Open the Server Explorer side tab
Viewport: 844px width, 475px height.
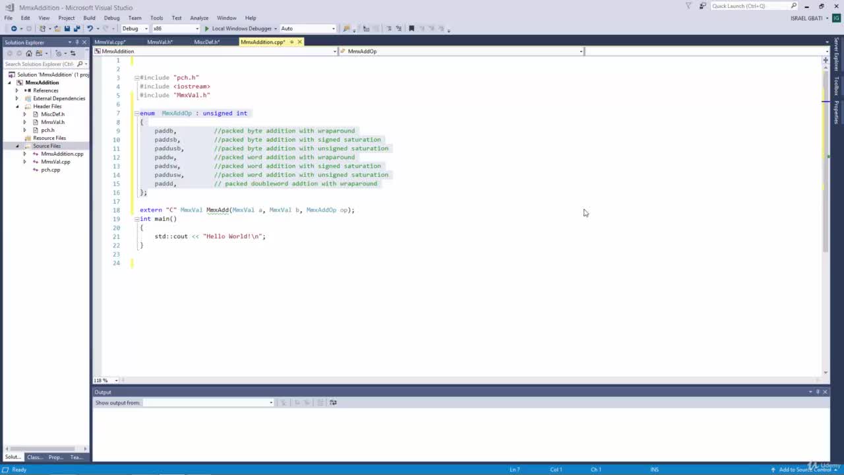tap(837, 55)
